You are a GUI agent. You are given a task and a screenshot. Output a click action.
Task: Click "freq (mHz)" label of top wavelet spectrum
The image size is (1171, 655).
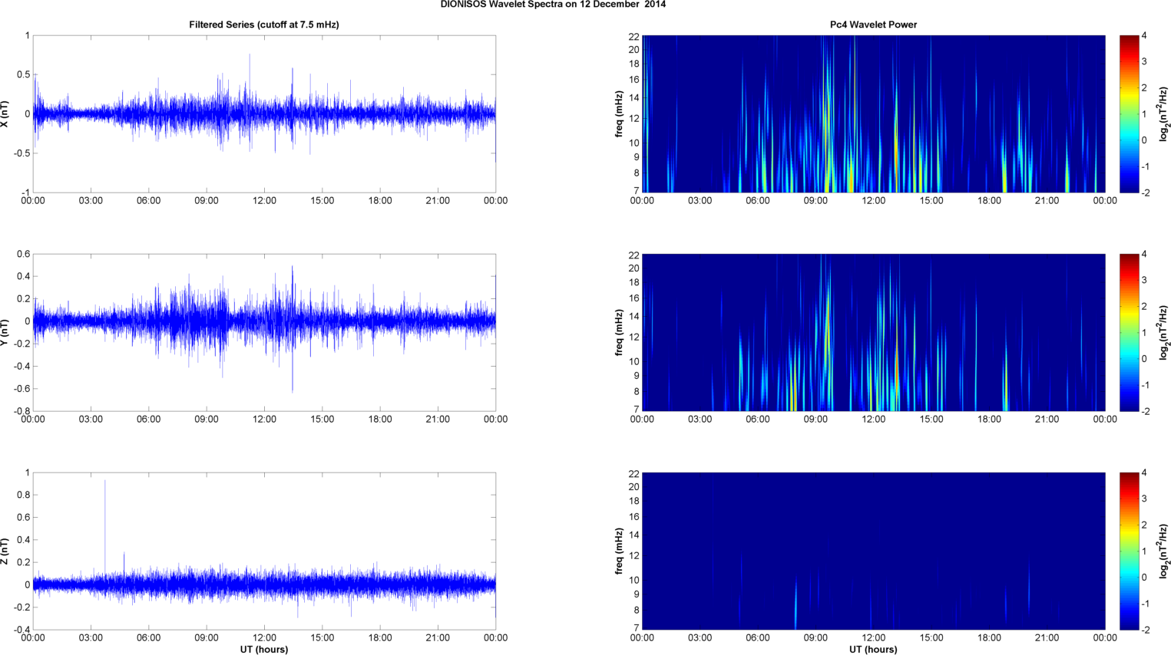[x=619, y=114]
